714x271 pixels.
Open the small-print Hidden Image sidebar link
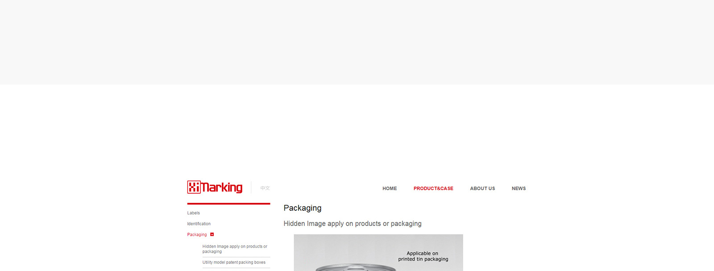click(235, 249)
